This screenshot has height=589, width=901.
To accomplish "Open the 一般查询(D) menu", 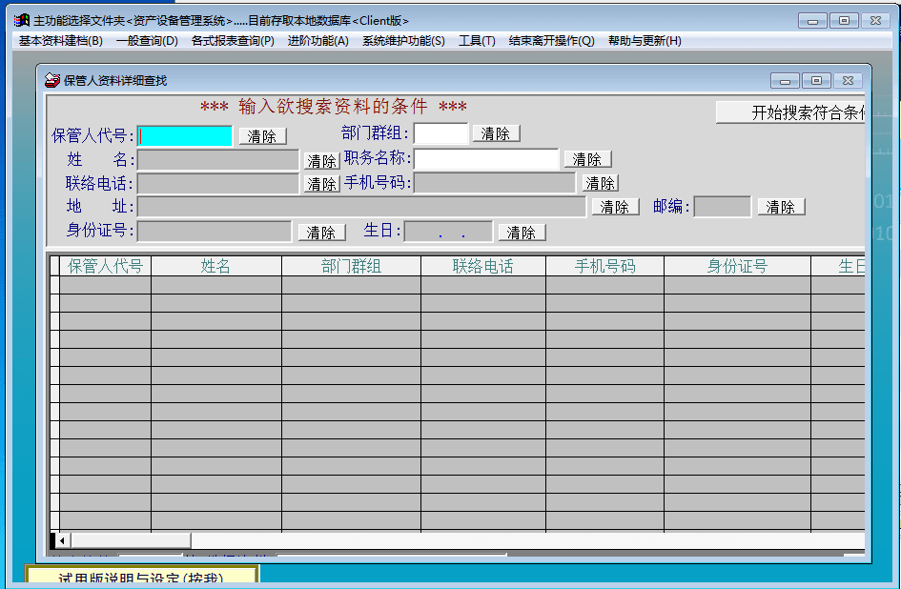I will click(147, 41).
